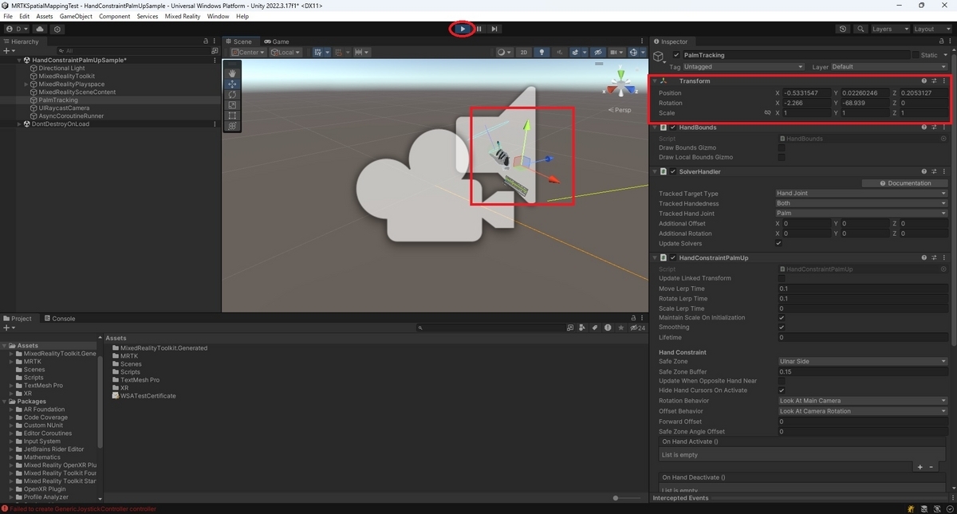Image resolution: width=957 pixels, height=514 pixels.
Task: Toggle scene visibility hidden-eye icon
Action: (597, 53)
